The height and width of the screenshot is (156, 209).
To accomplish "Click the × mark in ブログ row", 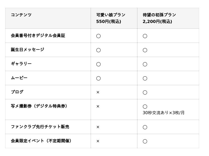I will click(x=98, y=92).
